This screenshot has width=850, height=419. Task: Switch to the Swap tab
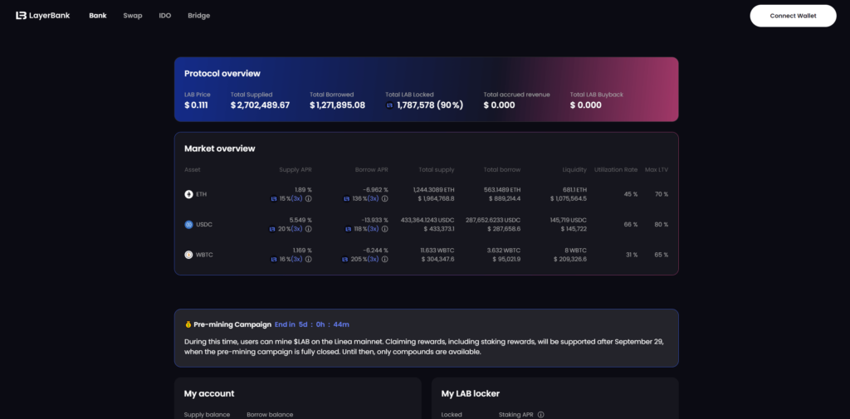pos(133,16)
